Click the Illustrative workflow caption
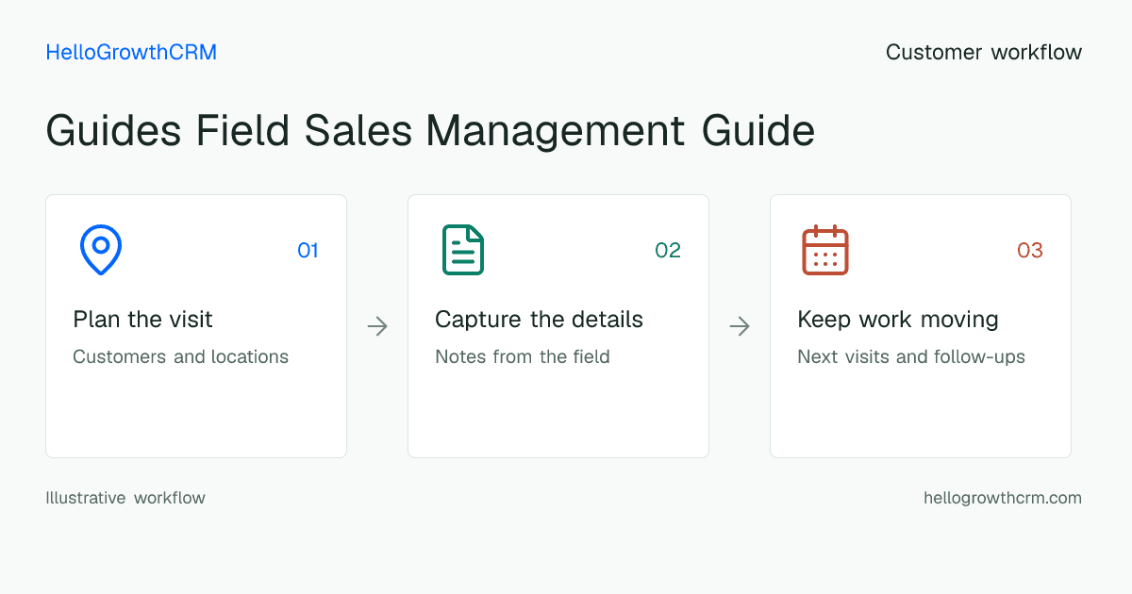This screenshot has width=1132, height=594. click(125, 498)
